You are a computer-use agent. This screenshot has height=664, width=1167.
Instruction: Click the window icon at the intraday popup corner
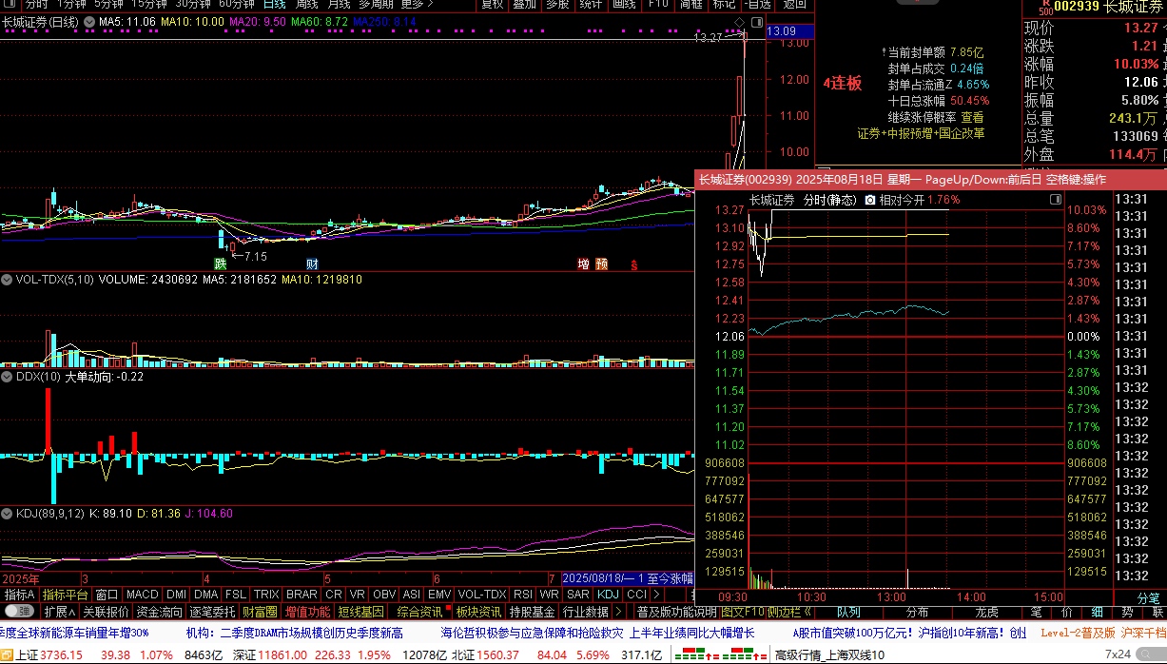pyautogui.click(x=1055, y=200)
